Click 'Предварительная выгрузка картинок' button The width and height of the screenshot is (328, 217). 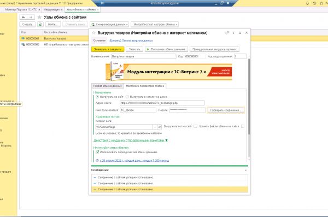tap(214, 49)
